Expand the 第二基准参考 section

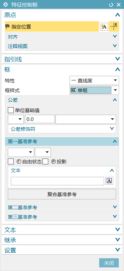[62, 207]
